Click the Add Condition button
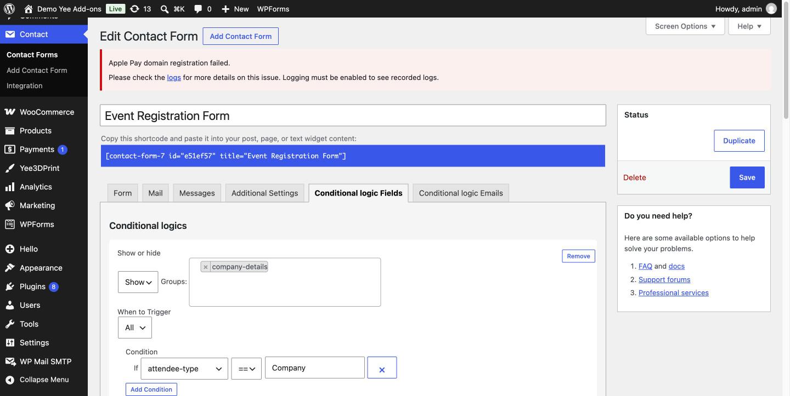 pos(151,389)
